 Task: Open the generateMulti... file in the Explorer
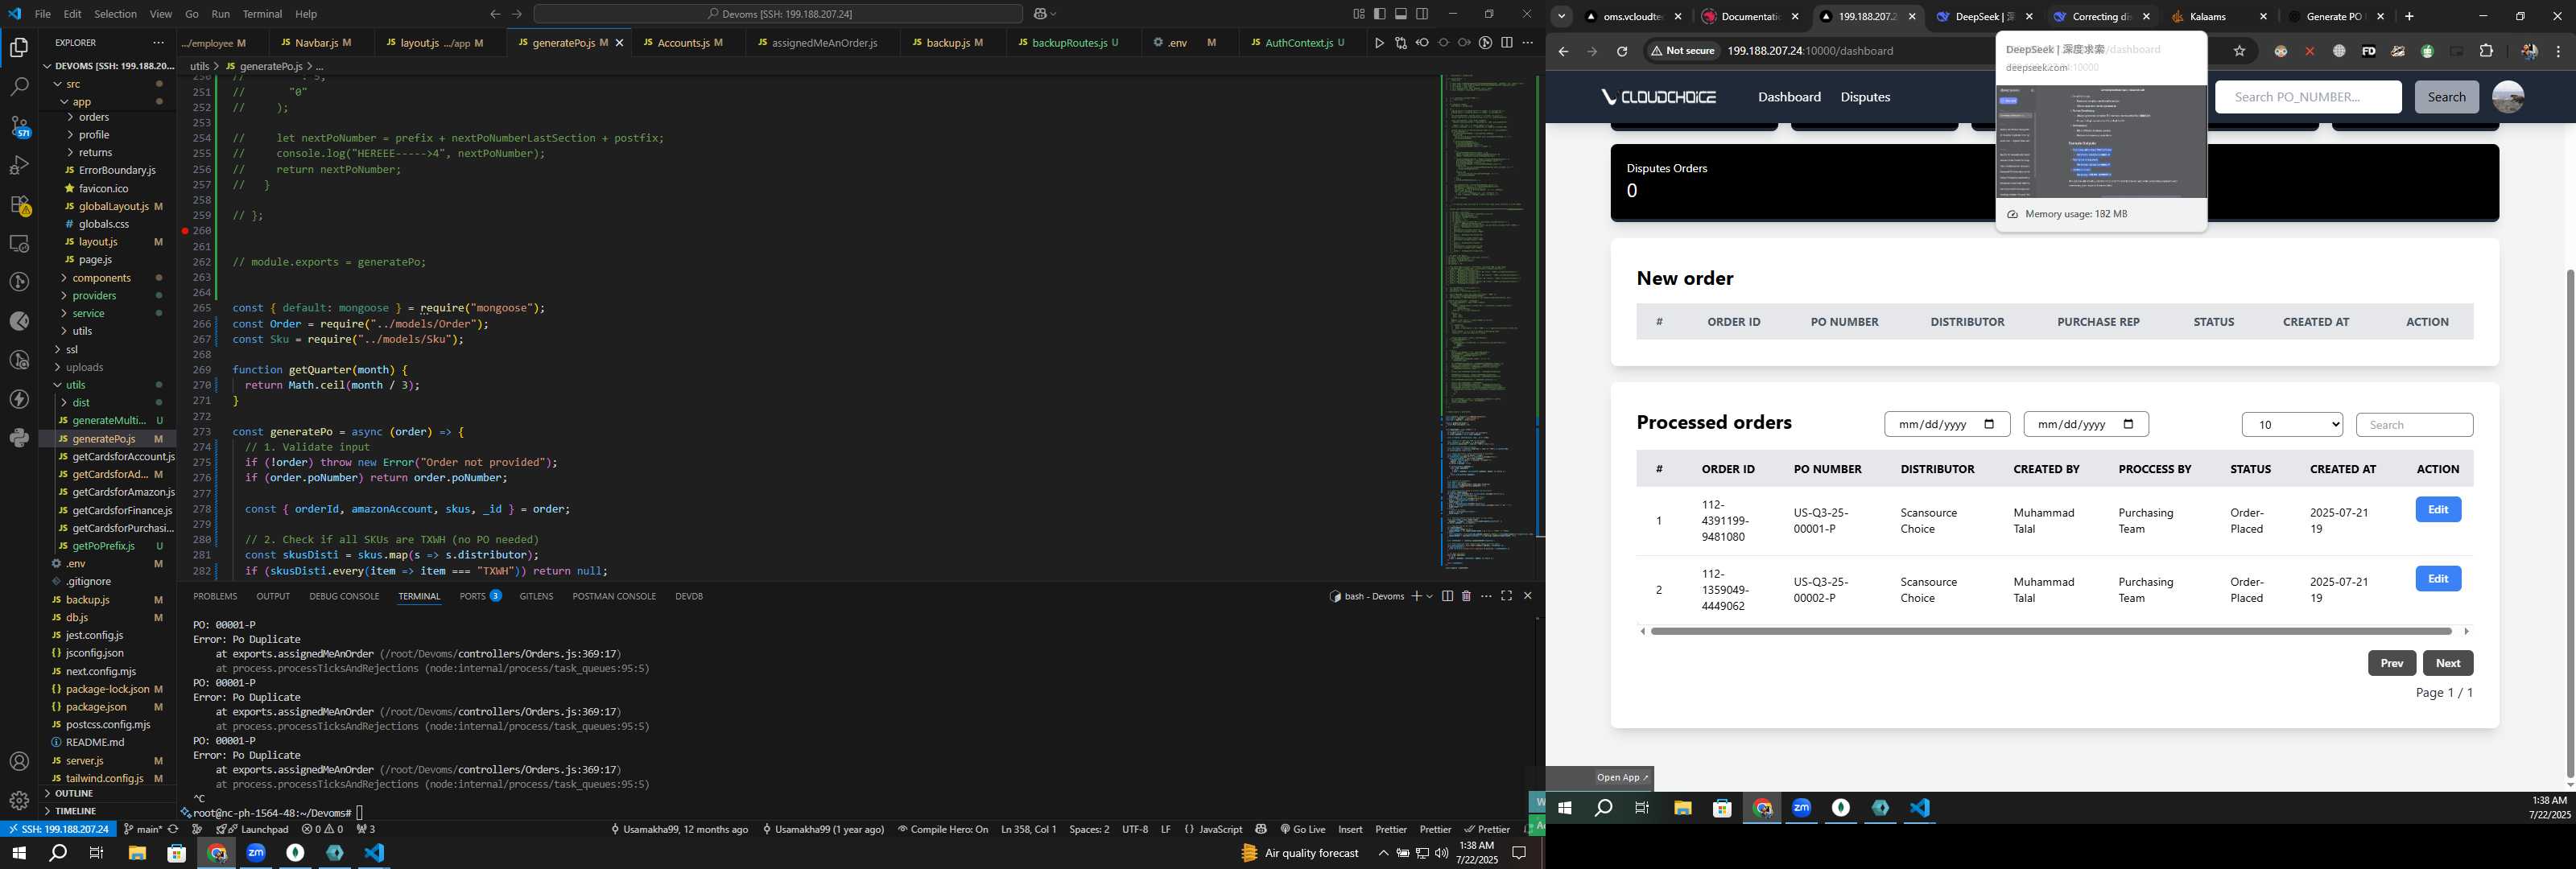pyautogui.click(x=109, y=421)
